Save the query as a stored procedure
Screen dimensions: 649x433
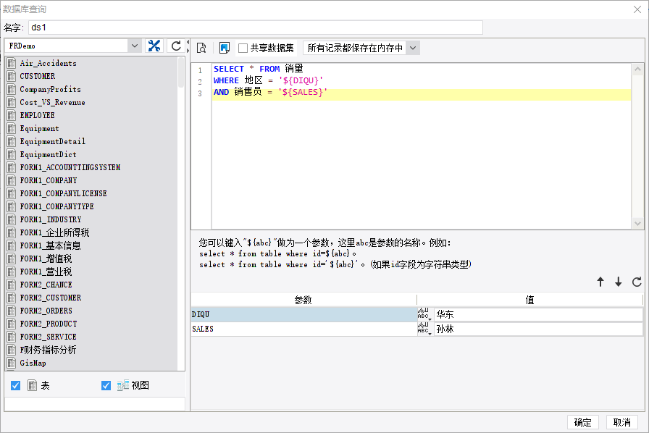coord(225,48)
